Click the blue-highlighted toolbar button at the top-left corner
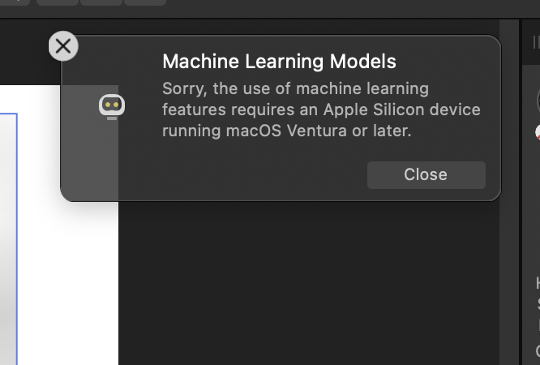 tap(15, 2)
